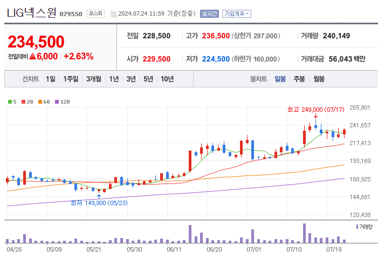Click the LIG넥스원 stock name heading
Screen dimensions: 378x258
point(31,13)
